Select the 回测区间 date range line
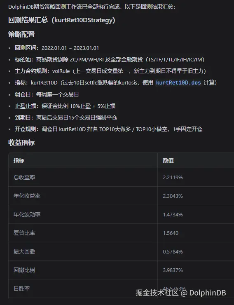 [57, 48]
